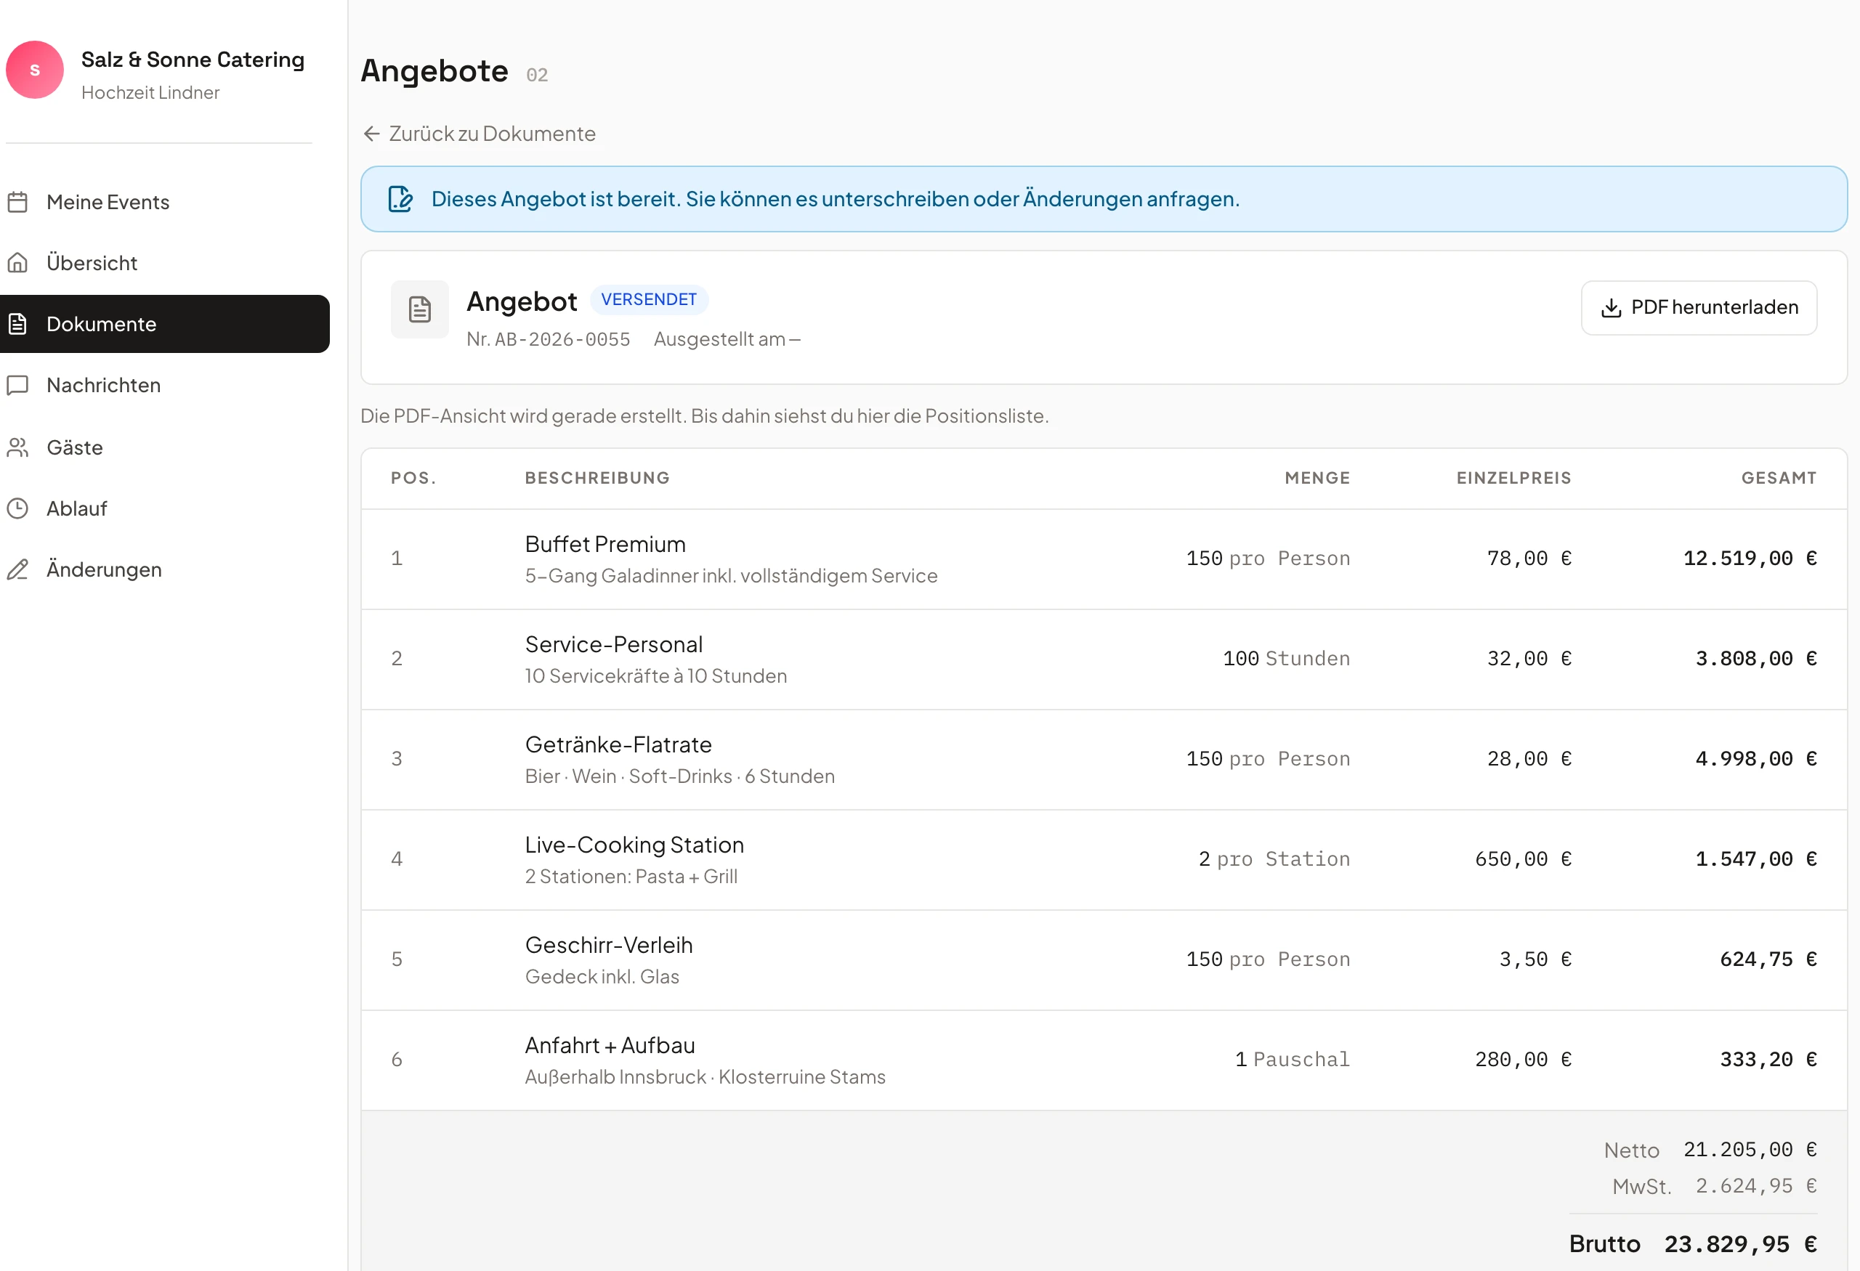The height and width of the screenshot is (1271, 1860).
Task: Click the BESCHREIBUNG column header
Action: point(598,479)
